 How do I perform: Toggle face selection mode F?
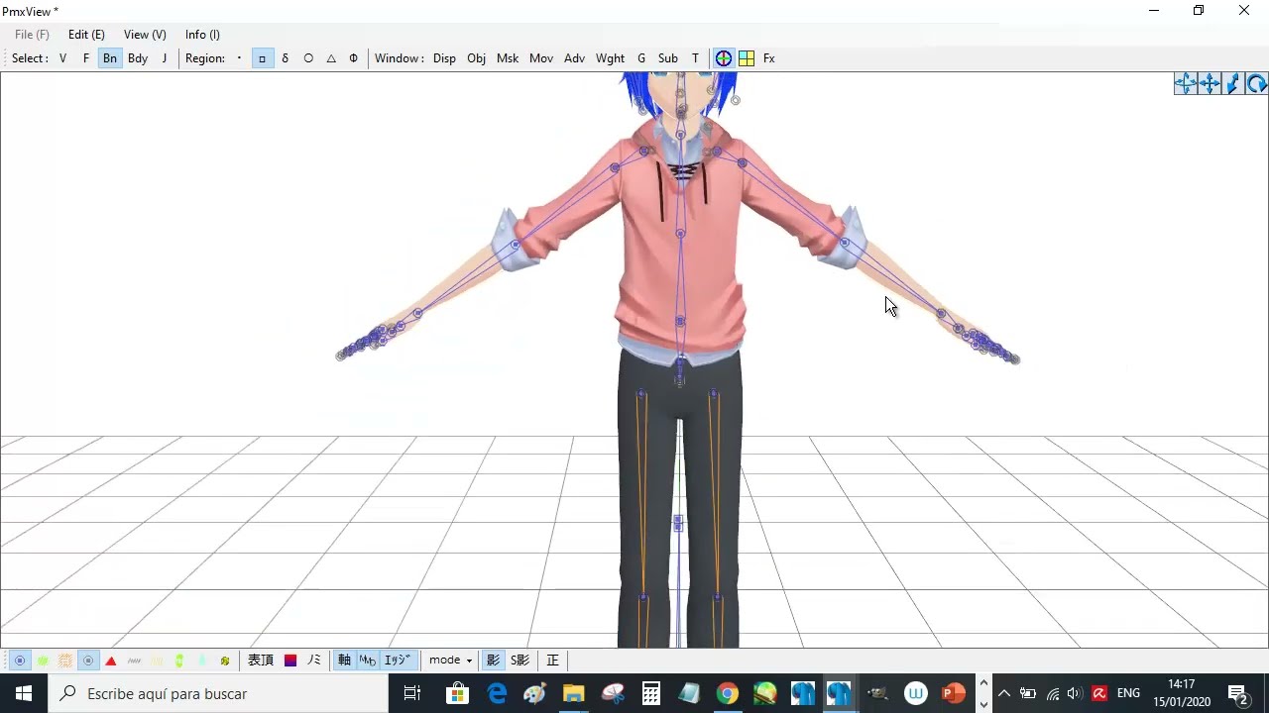(x=86, y=58)
